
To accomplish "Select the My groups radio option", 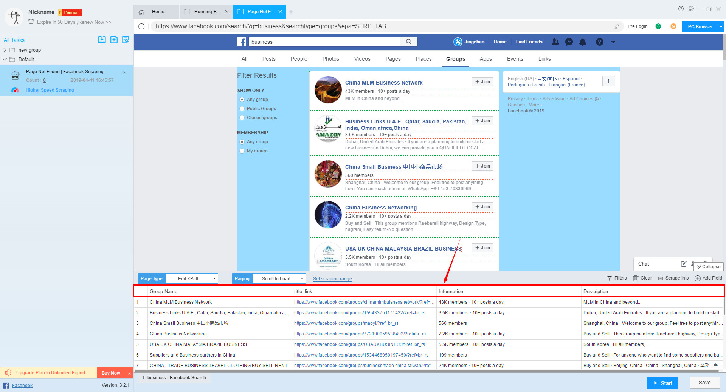I will [242, 151].
